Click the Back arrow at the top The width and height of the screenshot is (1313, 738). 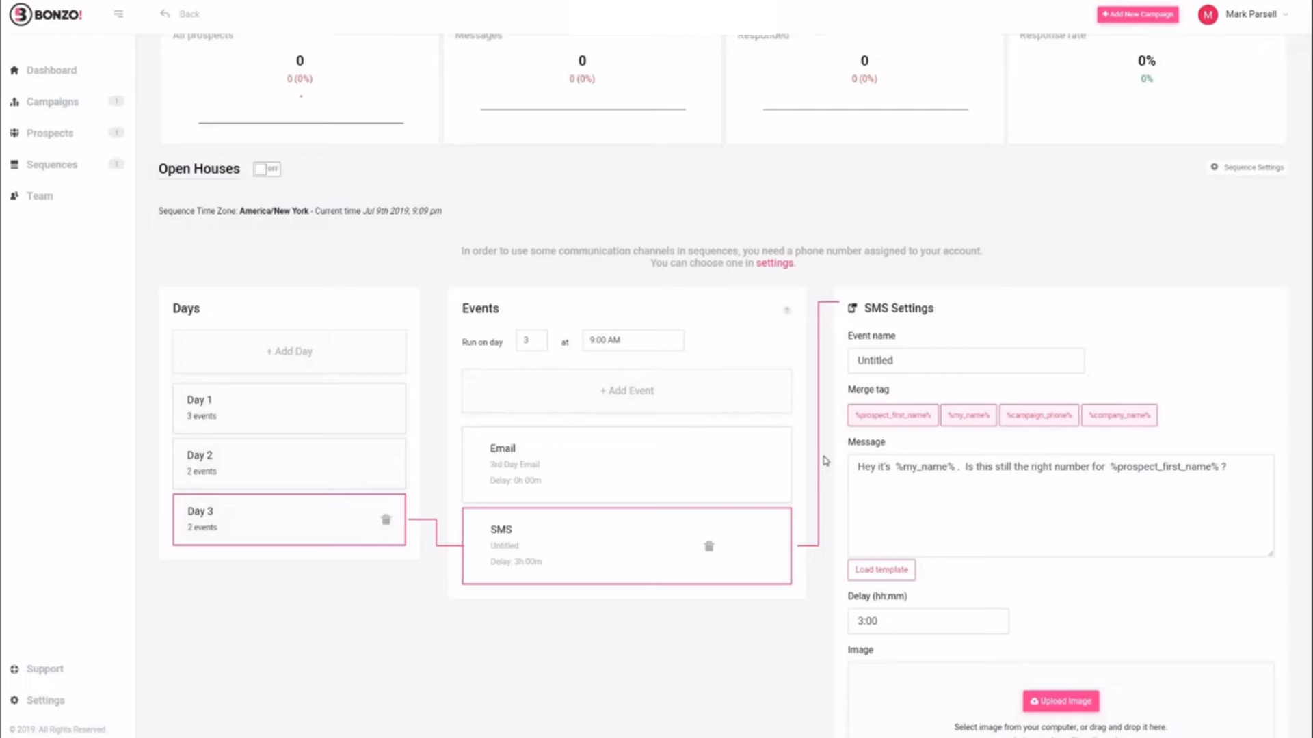(164, 14)
